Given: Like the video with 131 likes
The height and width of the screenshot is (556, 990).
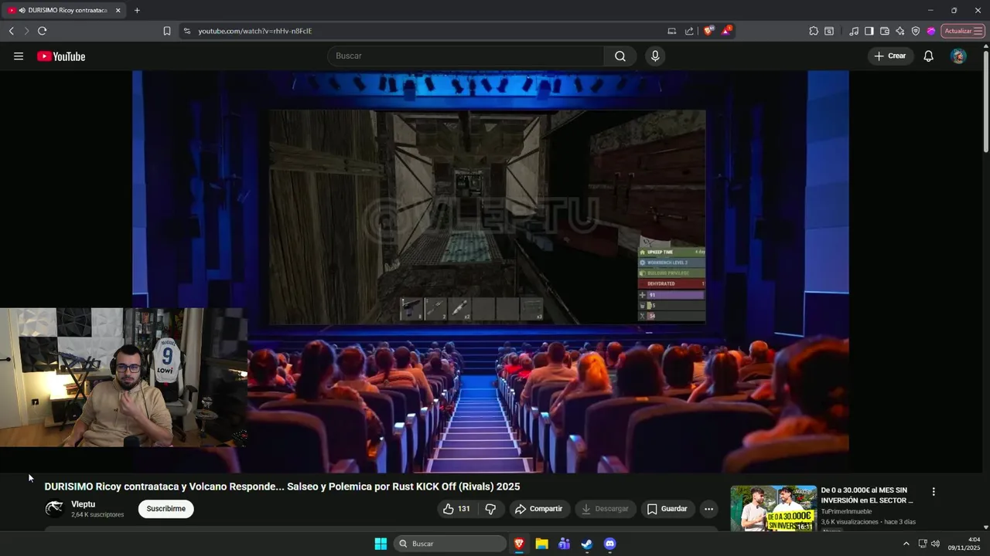Looking at the screenshot, I should tap(456, 509).
